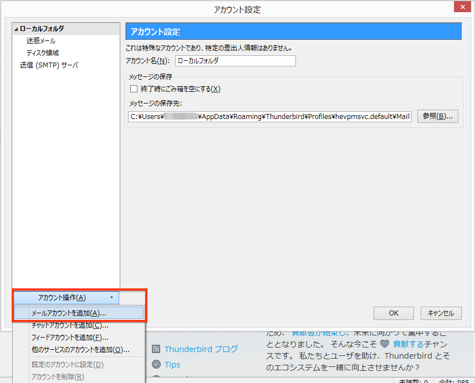Click the アカウント名 text field

tap(235, 61)
